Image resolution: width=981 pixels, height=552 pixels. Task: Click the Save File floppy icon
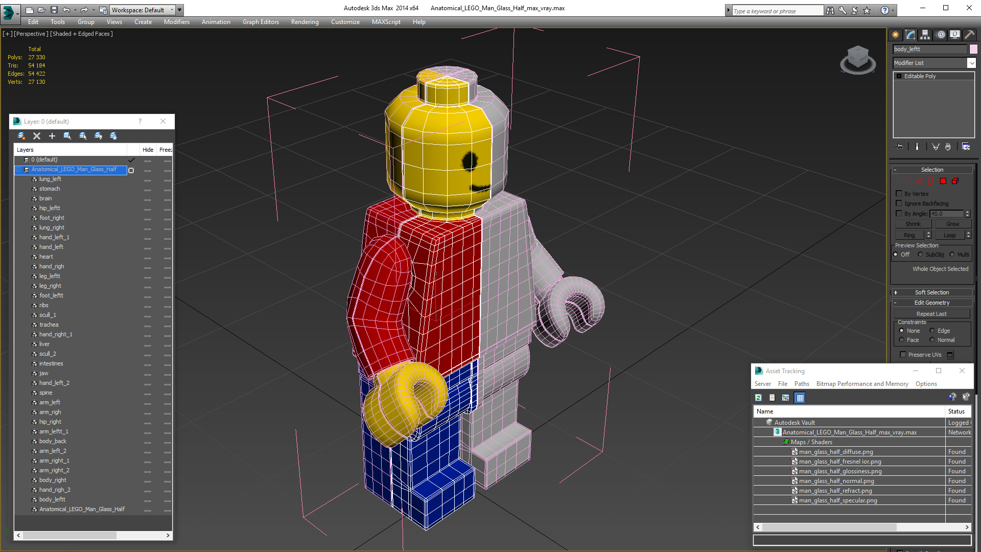pyautogui.click(x=54, y=10)
